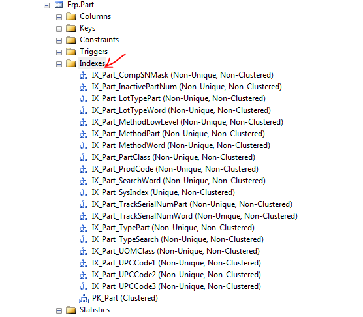Click the IX_Part_TypePart index icon
Viewport: 363px width, 317px height.
pyautogui.click(x=84, y=228)
